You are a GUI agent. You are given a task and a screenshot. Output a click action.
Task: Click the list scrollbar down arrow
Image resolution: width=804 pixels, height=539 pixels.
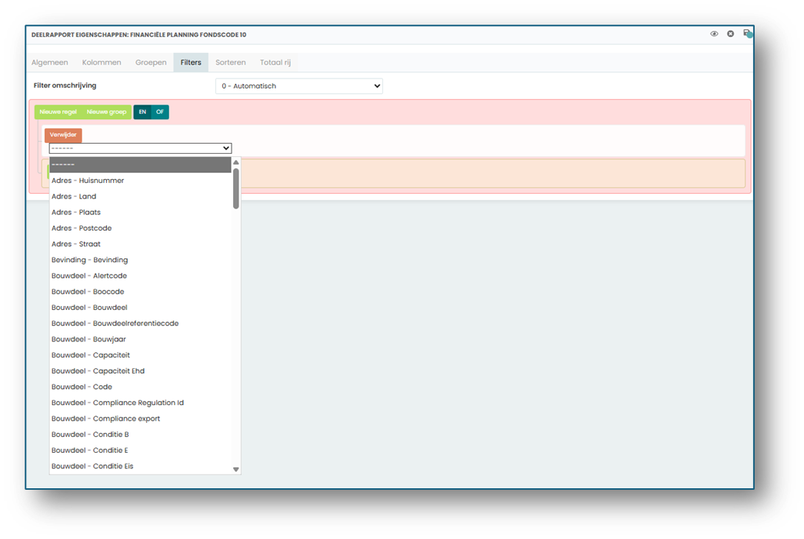[236, 469]
